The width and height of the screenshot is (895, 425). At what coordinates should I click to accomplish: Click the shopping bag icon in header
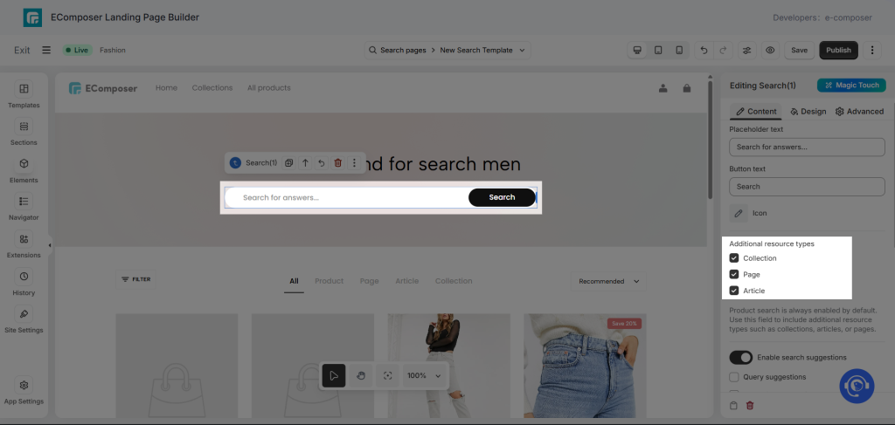coord(687,88)
